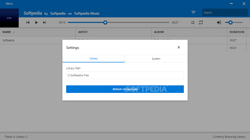Focus the Library Path input field
The width and height of the screenshot is (250, 140).
(125, 75)
